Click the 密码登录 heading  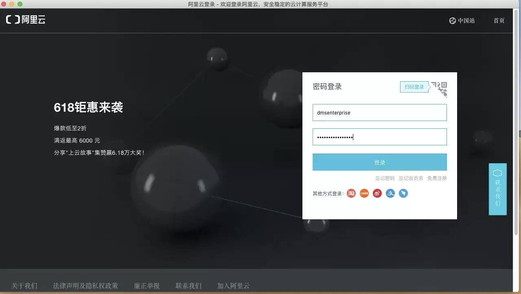point(327,86)
